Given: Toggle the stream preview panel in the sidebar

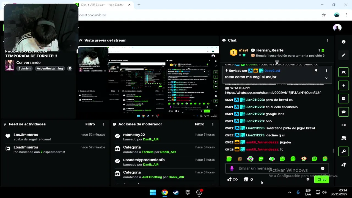Looking at the screenshot, I should pyautogui.click(x=343, y=72).
